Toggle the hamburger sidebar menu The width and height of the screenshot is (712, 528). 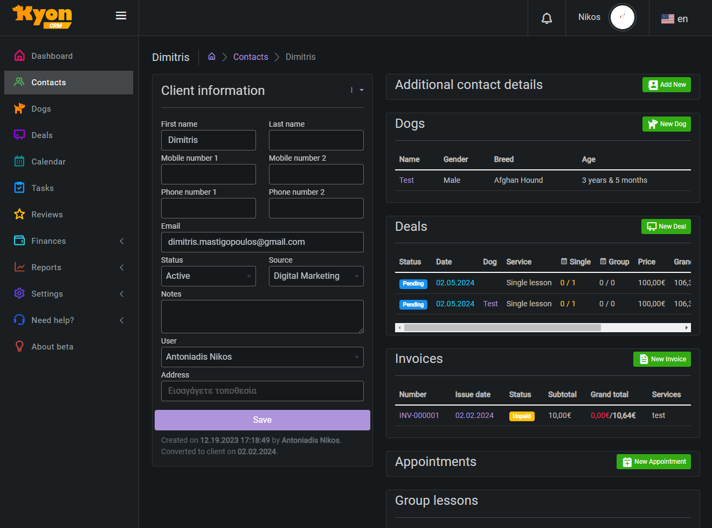(x=121, y=16)
